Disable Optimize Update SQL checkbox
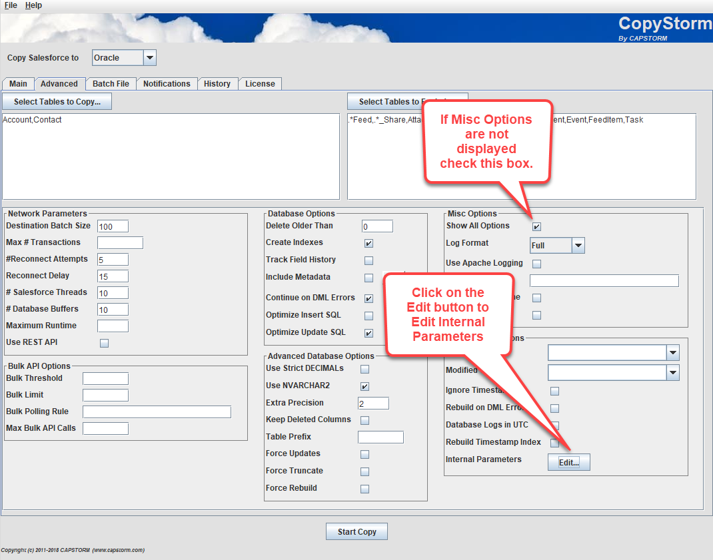The width and height of the screenshot is (713, 560). pyautogui.click(x=368, y=333)
